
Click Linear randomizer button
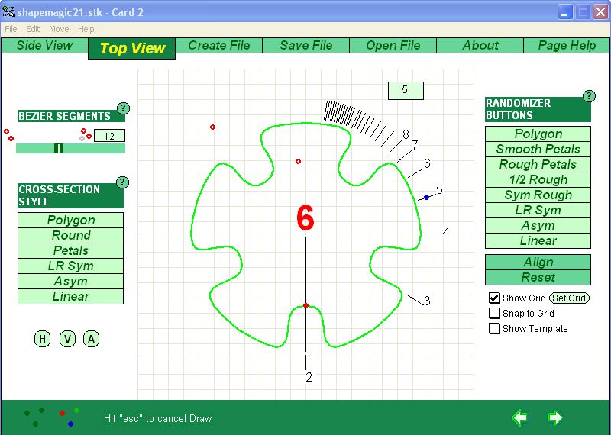pyautogui.click(x=538, y=240)
